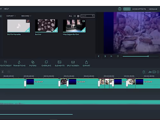This screenshot has height=120, width=160.
Task: Click the search magnifier icon
Action: tap(93, 16)
